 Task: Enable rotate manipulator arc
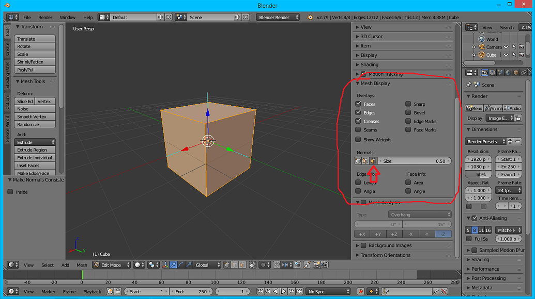pos(181,264)
